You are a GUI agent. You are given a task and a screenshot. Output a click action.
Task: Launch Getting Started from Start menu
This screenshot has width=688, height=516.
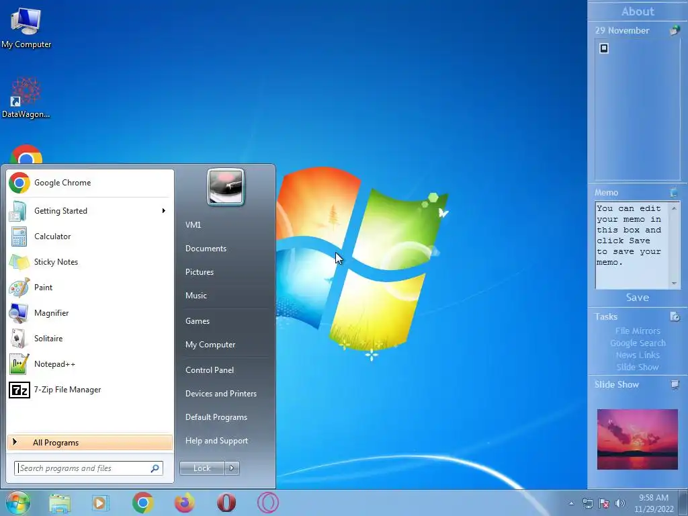(90, 210)
